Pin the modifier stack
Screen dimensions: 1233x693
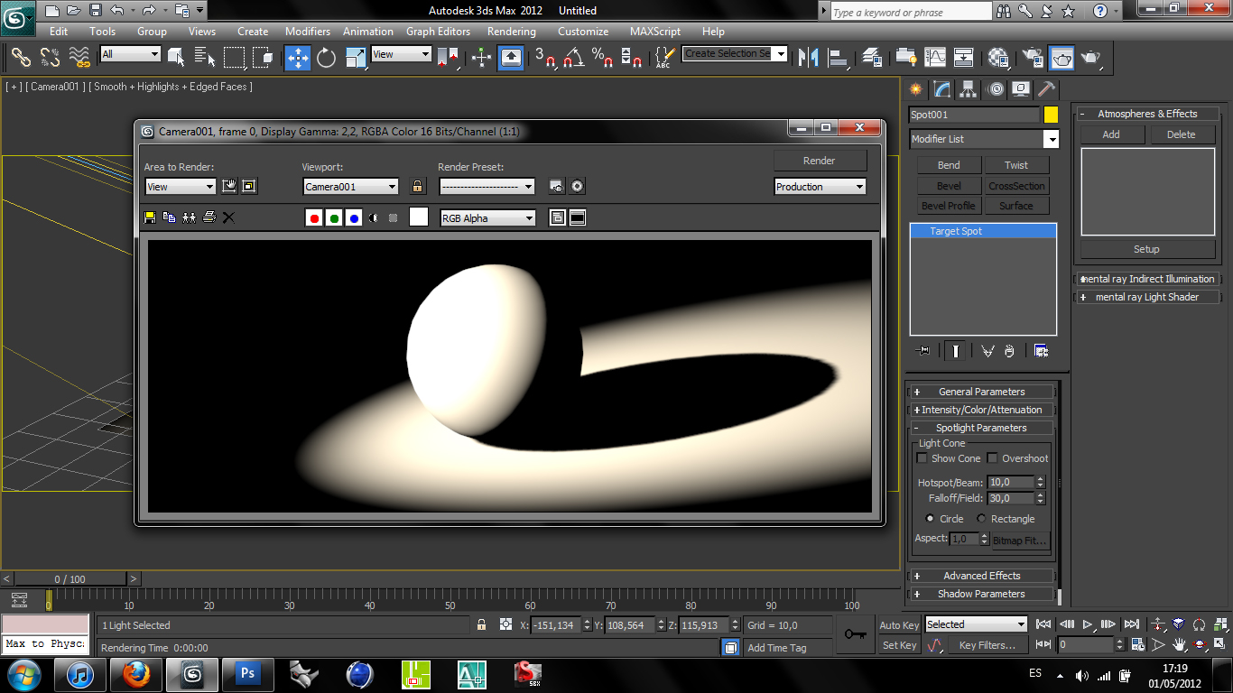(x=922, y=350)
